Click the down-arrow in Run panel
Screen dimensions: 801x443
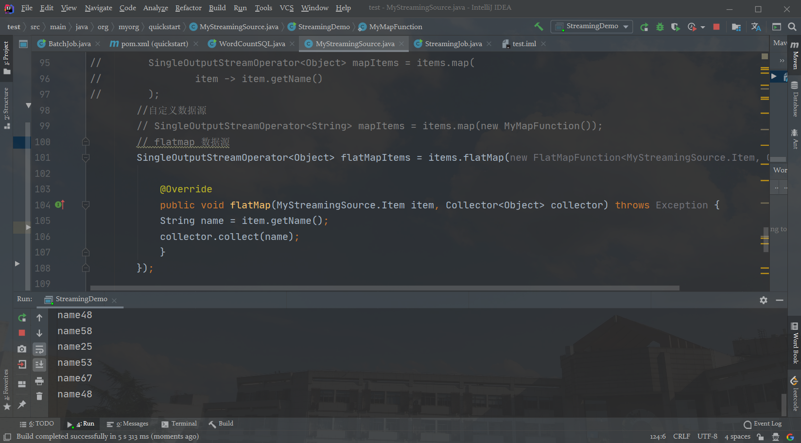tap(39, 333)
